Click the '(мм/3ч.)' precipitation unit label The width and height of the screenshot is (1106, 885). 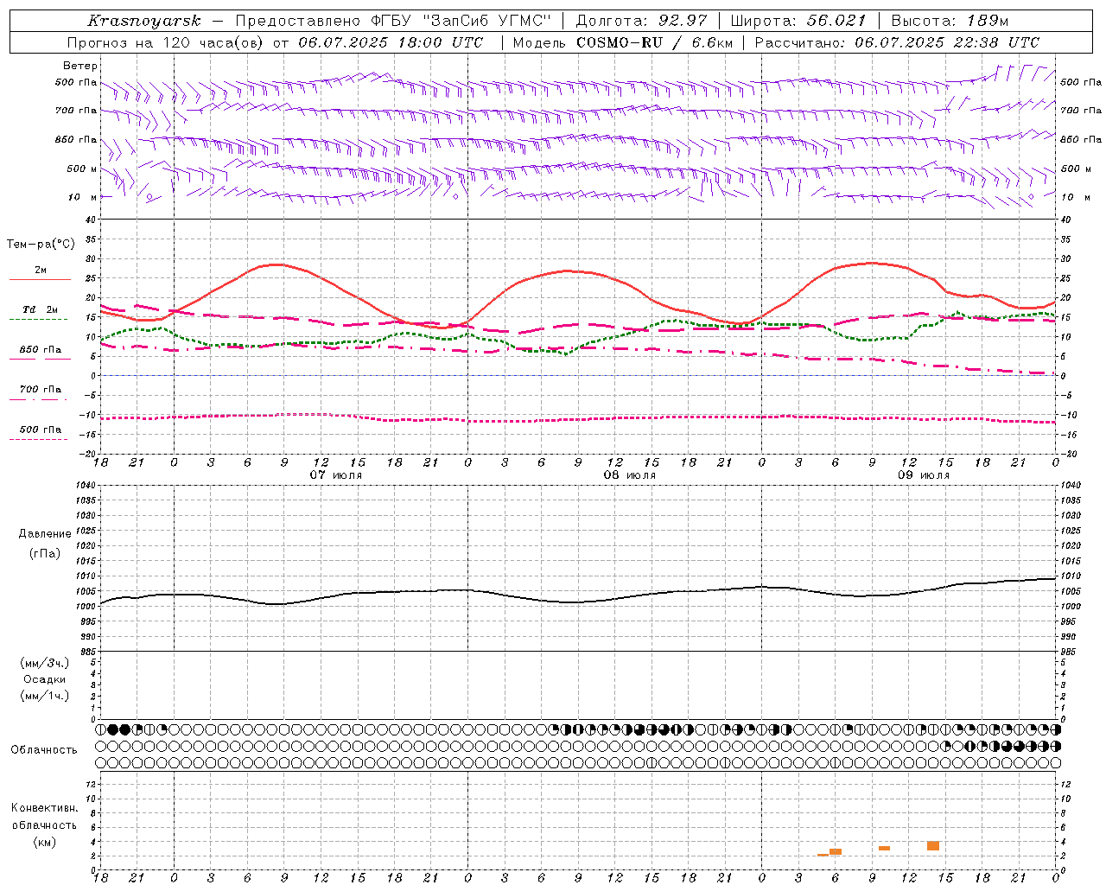click(x=45, y=663)
